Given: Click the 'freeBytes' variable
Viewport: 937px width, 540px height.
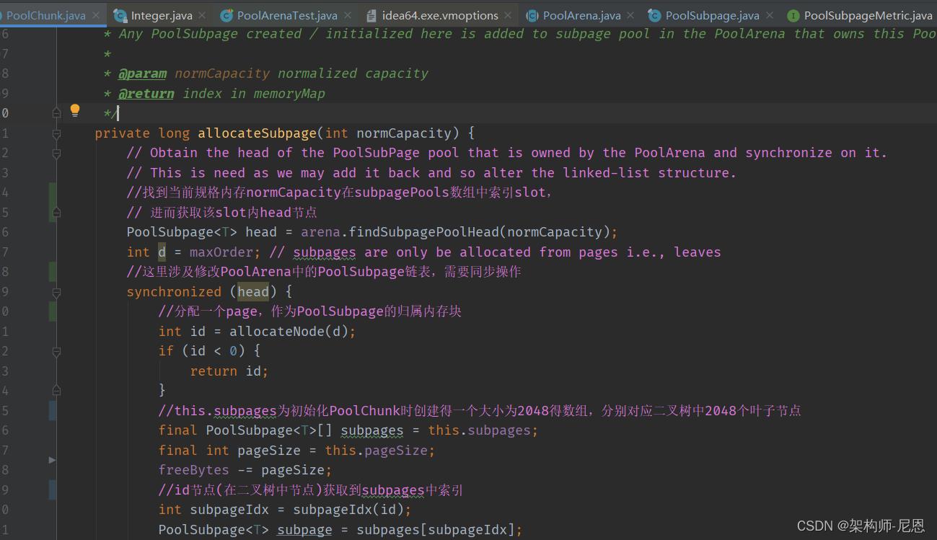Looking at the screenshot, I should pos(194,470).
